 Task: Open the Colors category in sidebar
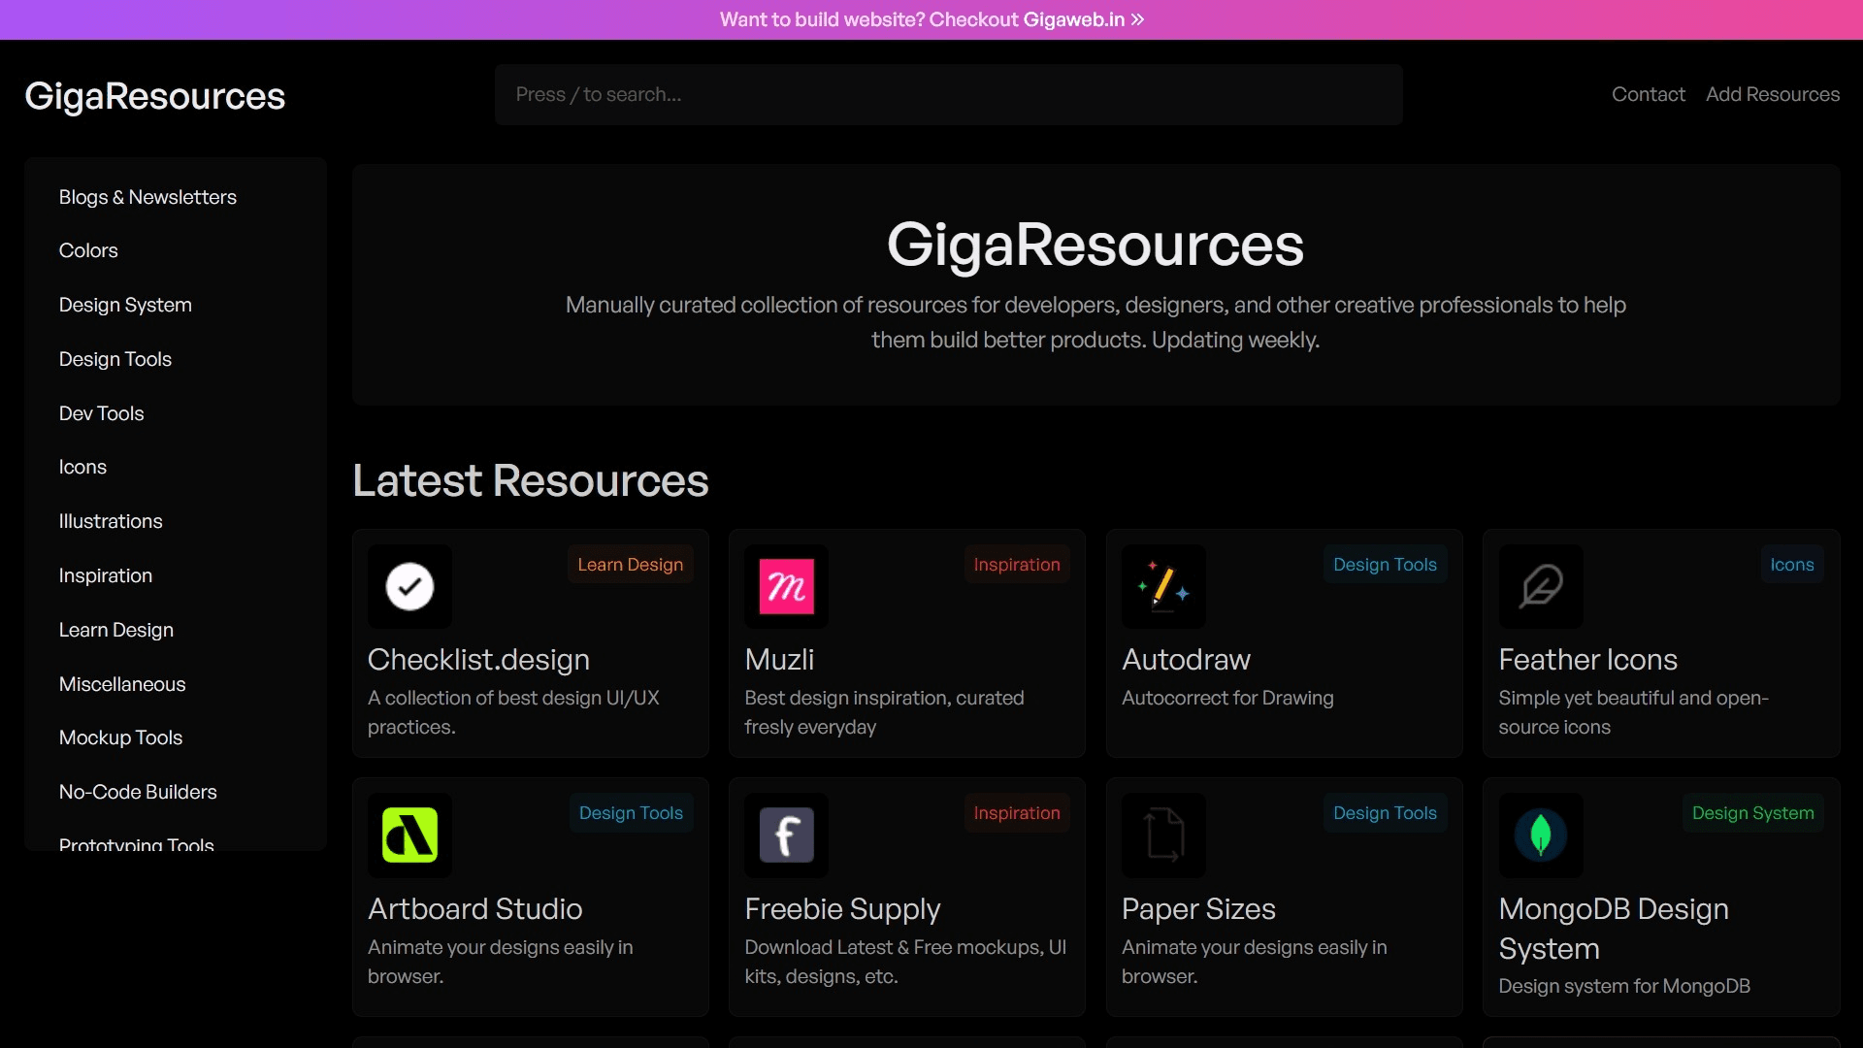point(88,249)
